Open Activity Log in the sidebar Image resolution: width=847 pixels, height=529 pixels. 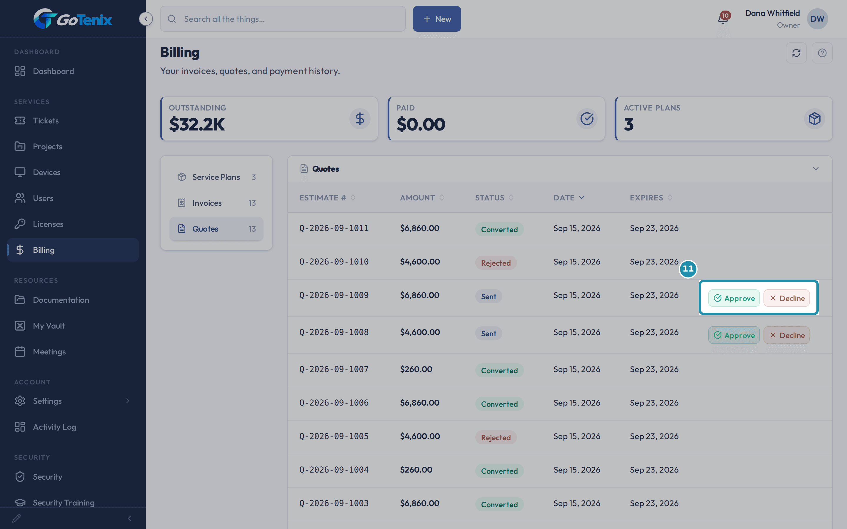[x=73, y=427]
